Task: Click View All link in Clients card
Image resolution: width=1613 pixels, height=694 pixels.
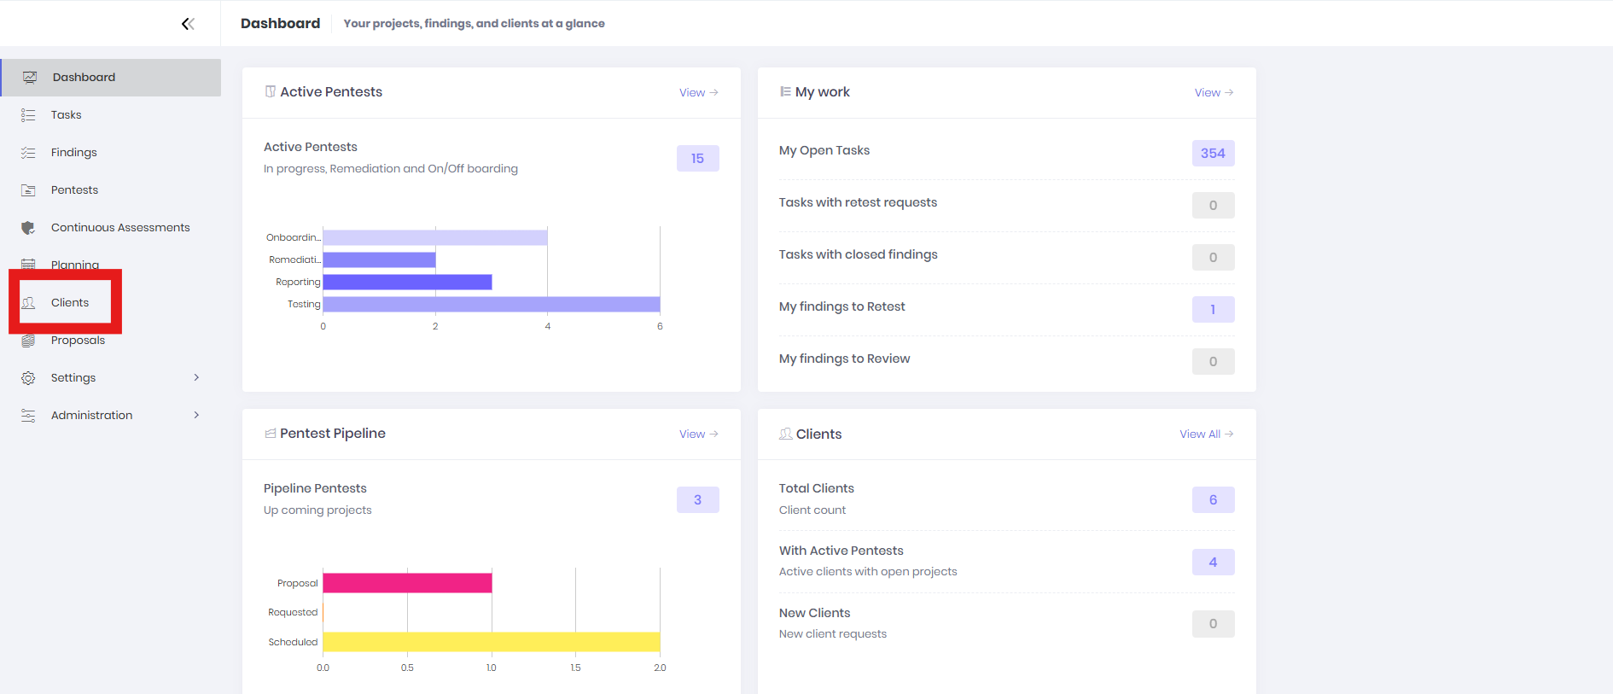Action: 1206,434
